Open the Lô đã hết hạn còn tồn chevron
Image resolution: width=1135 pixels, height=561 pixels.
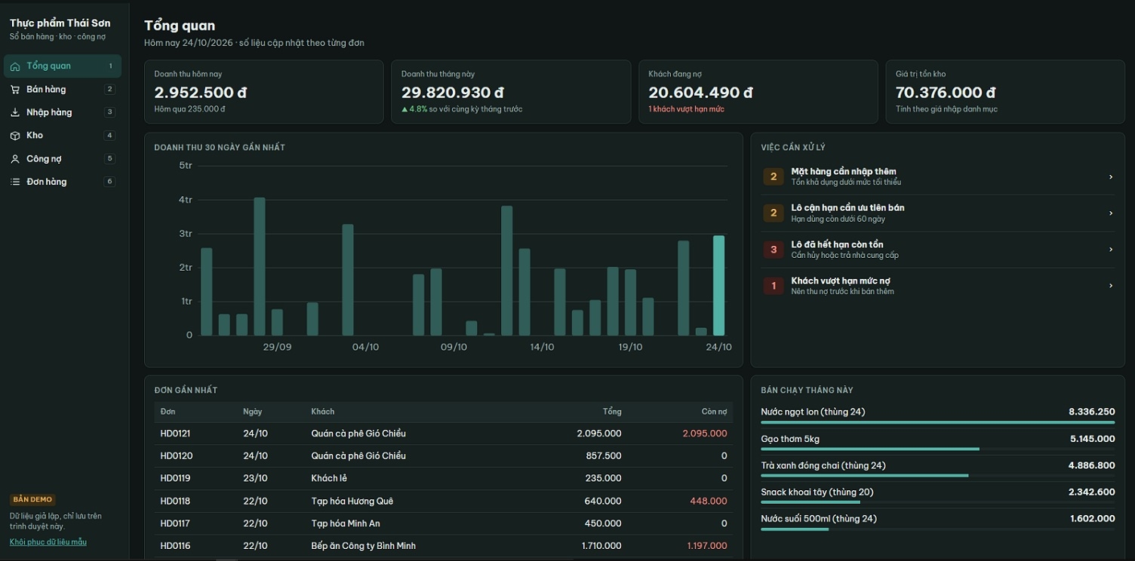point(1111,250)
